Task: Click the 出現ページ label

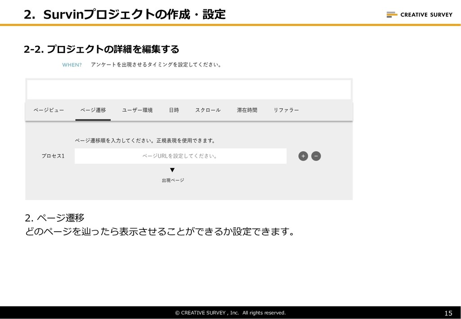Action: 173,180
